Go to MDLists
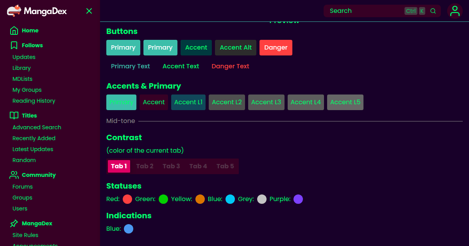 [22, 79]
